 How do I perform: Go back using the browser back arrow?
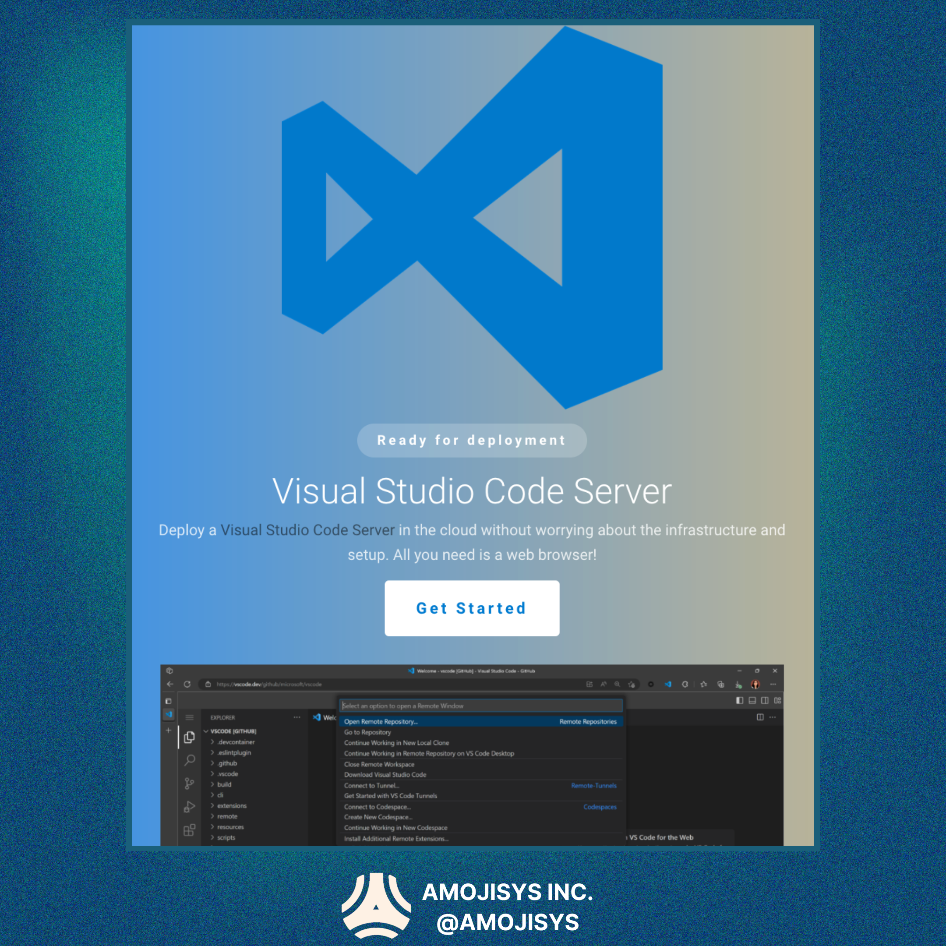tap(170, 684)
